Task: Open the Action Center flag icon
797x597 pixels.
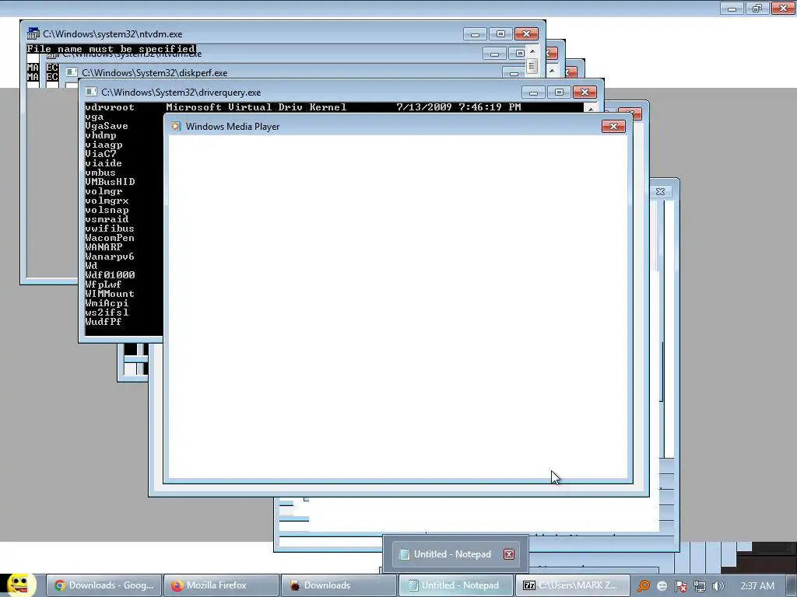Action: click(680, 586)
